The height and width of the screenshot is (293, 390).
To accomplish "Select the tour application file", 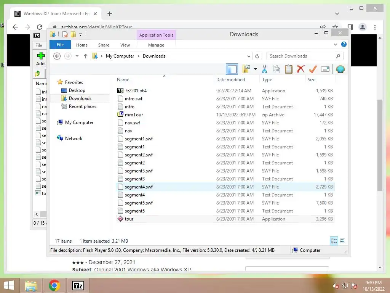I will point(225,219).
